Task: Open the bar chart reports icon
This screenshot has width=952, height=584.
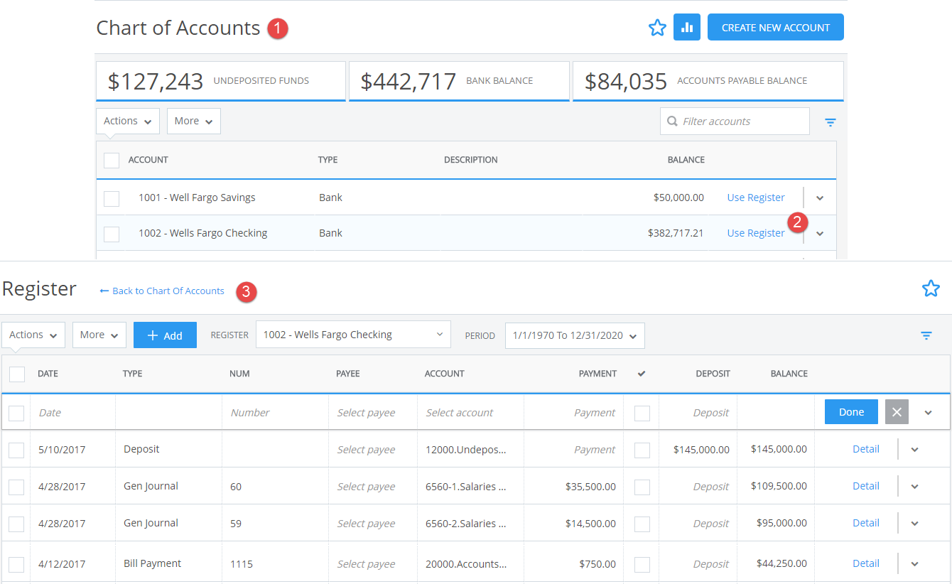Action: point(687,27)
